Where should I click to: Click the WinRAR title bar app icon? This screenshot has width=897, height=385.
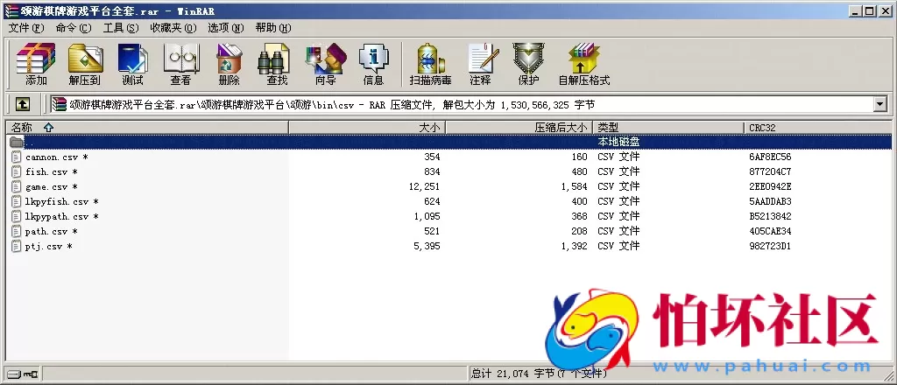click(11, 11)
